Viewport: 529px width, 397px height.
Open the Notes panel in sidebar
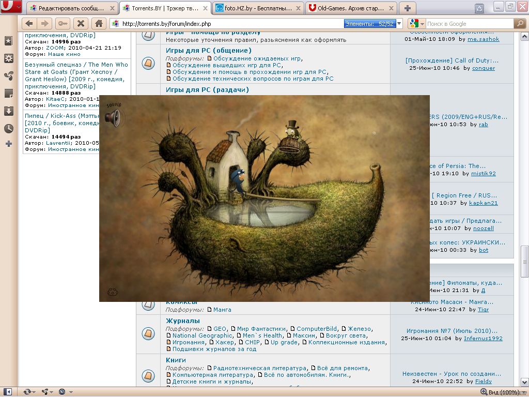[8, 94]
